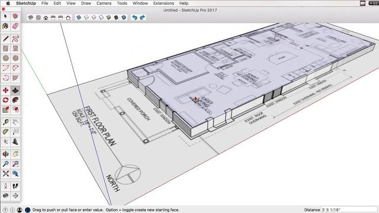Select the Protractor tool
The height and width of the screenshot is (213, 379).
pyautogui.click(x=5, y=132)
